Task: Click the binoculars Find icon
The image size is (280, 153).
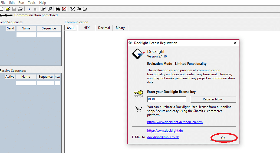Action: (58, 9)
